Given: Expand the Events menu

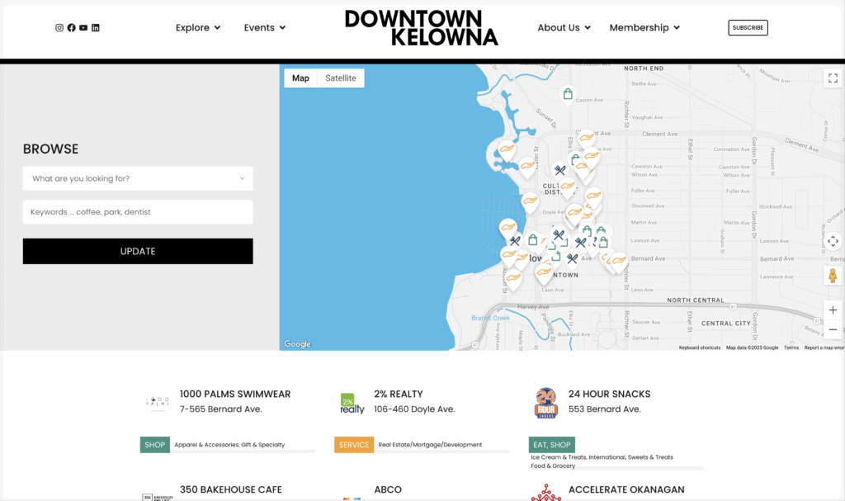Looking at the screenshot, I should [x=265, y=28].
